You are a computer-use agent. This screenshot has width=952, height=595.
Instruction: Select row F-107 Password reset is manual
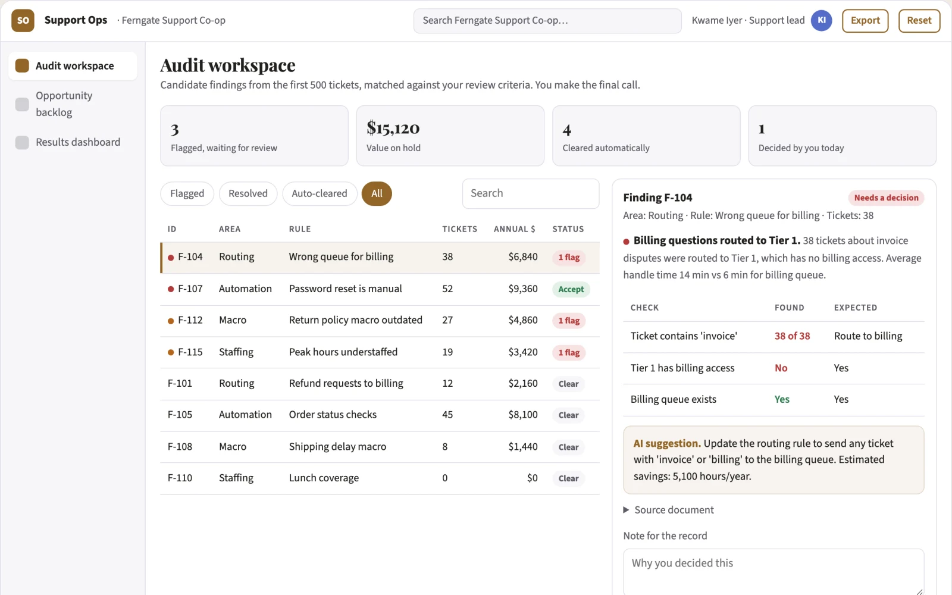click(x=380, y=289)
